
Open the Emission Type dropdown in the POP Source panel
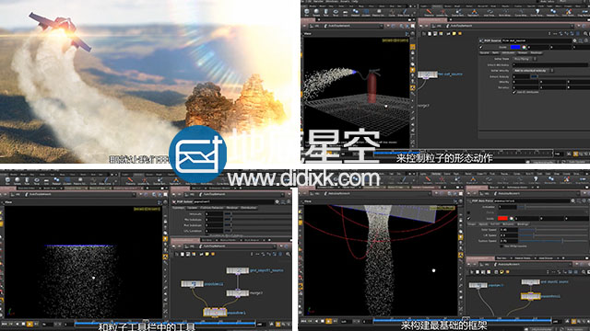[525, 59]
